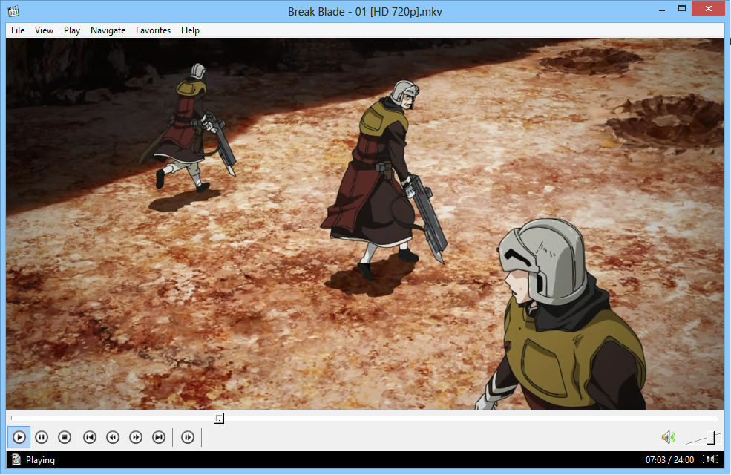Skip to the next file or chapter
The height and width of the screenshot is (475, 731).
pyautogui.click(x=159, y=437)
